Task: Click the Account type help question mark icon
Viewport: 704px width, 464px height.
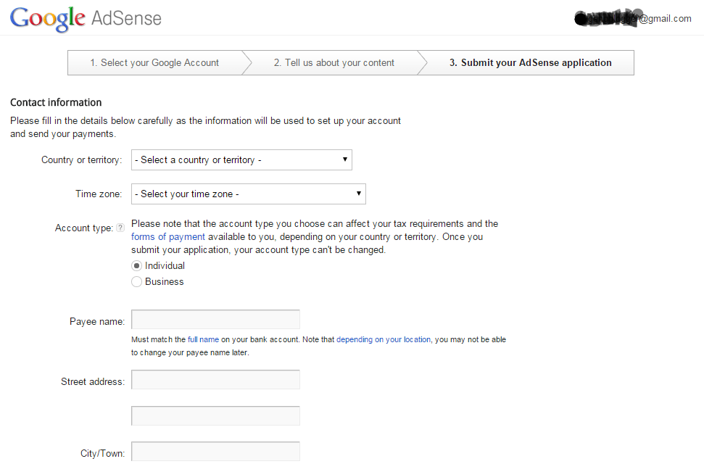Action: (x=120, y=228)
